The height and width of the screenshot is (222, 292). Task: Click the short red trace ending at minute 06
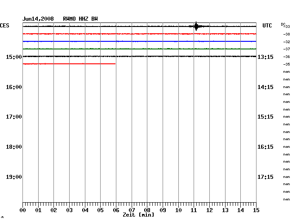tap(69, 64)
